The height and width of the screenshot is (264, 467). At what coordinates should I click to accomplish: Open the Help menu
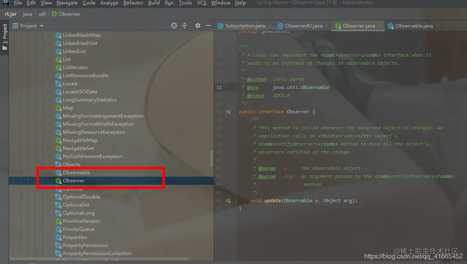click(240, 3)
